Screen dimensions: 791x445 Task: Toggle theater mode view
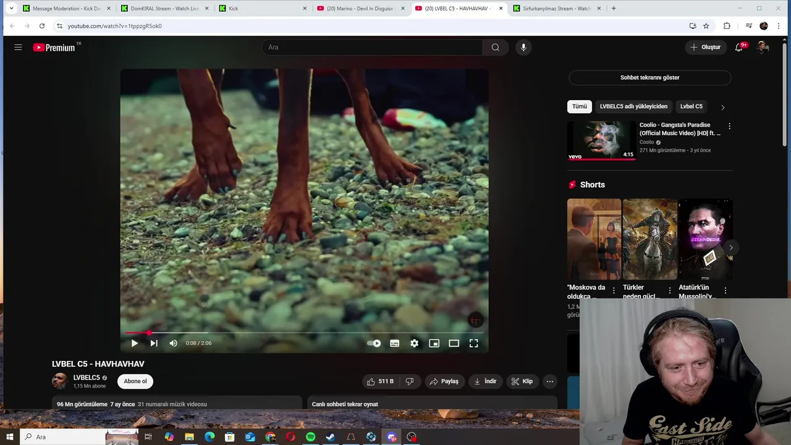(x=454, y=344)
